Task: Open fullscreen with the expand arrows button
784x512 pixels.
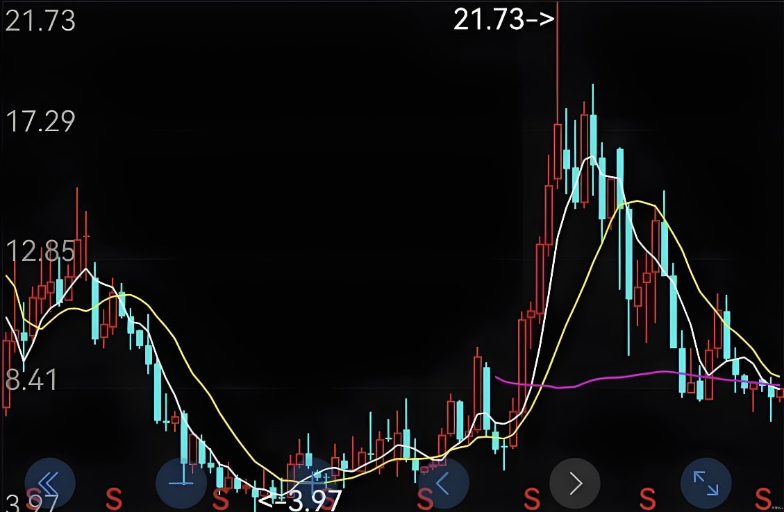Action: [x=705, y=483]
